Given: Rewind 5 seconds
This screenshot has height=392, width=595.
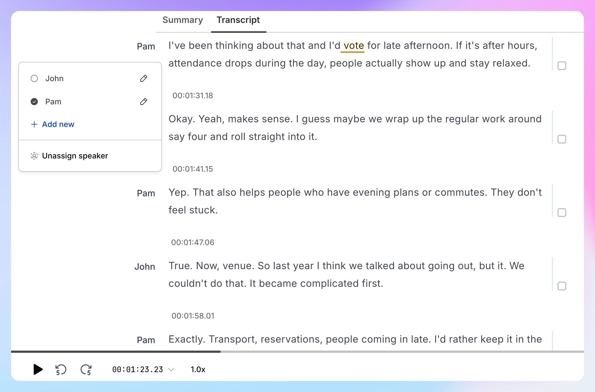Looking at the screenshot, I should pyautogui.click(x=61, y=369).
